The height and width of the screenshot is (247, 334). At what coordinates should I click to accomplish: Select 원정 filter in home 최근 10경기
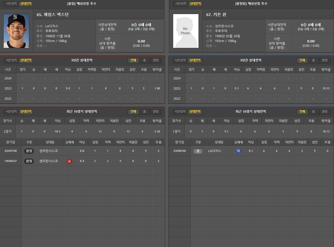tap(156, 112)
